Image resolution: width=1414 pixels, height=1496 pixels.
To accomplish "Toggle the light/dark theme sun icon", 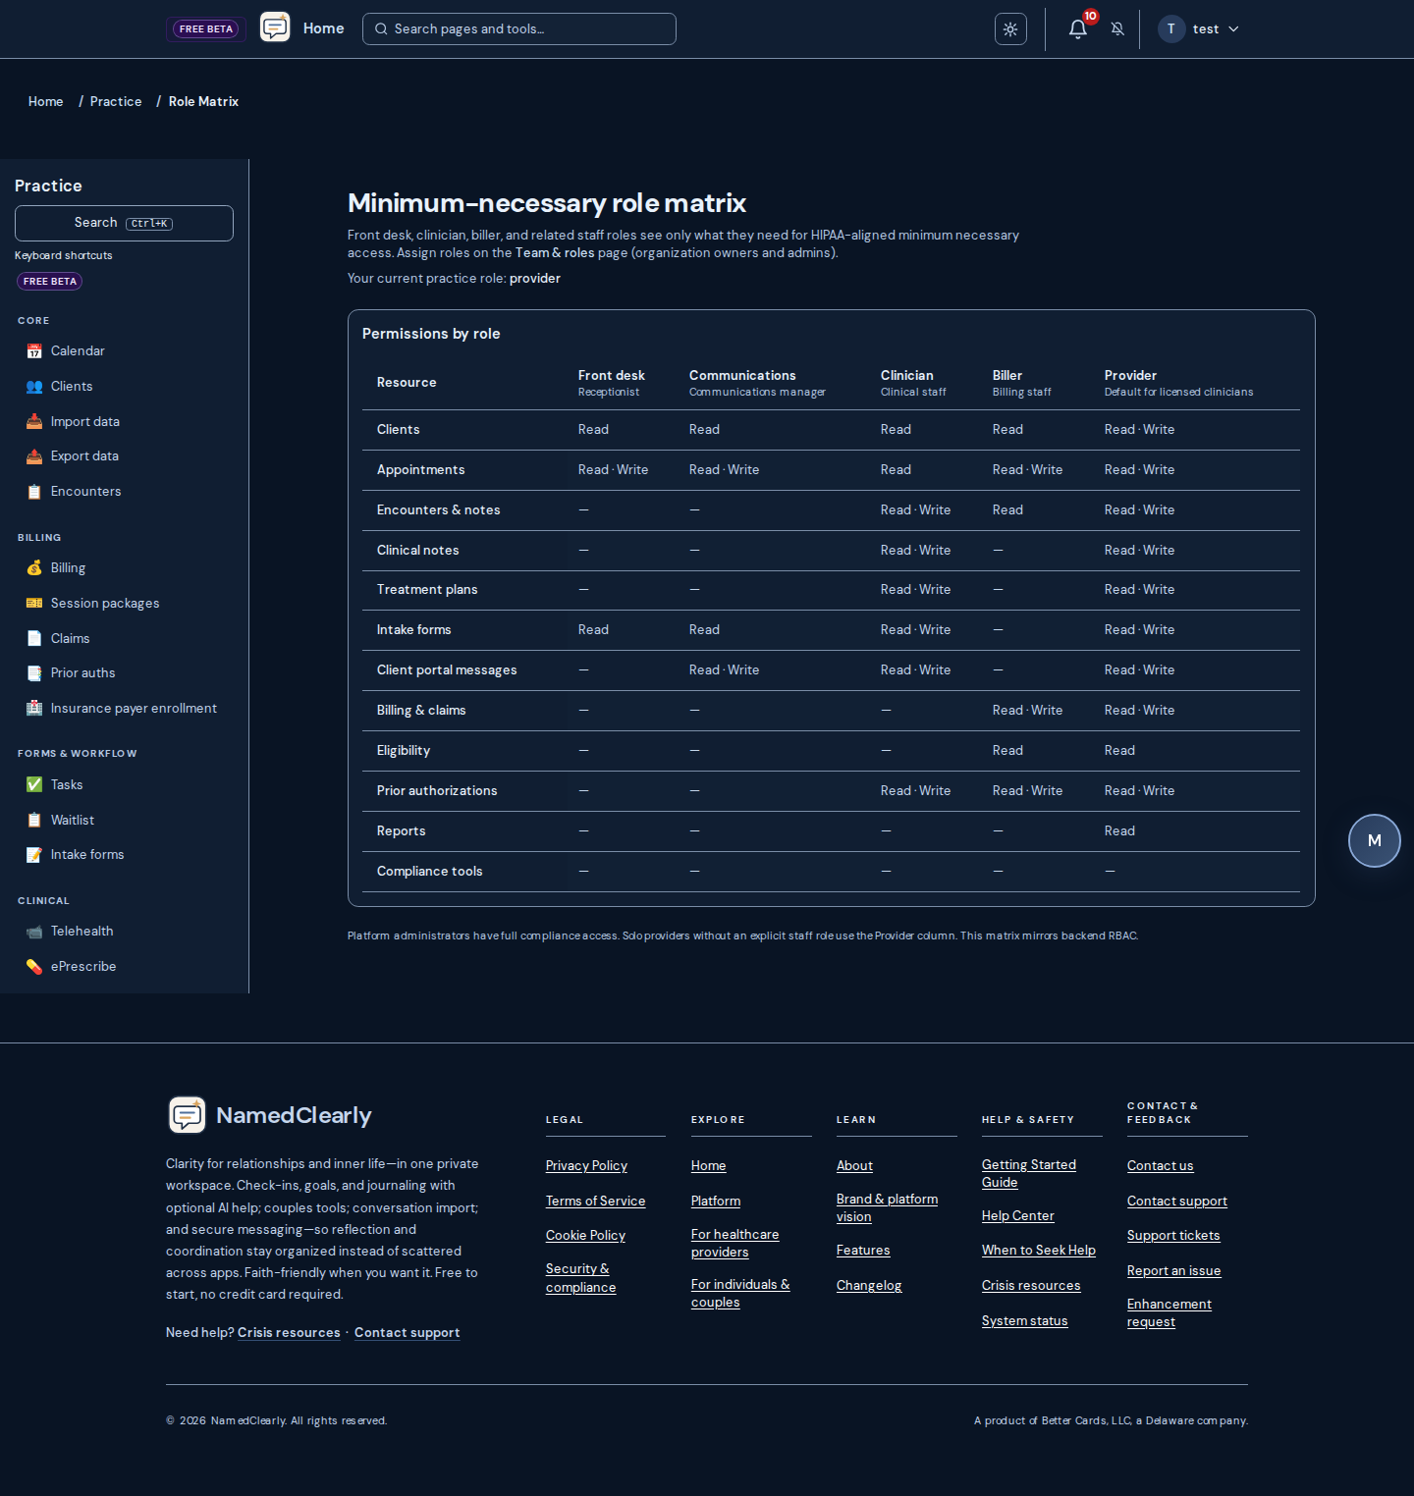I will click(1010, 29).
